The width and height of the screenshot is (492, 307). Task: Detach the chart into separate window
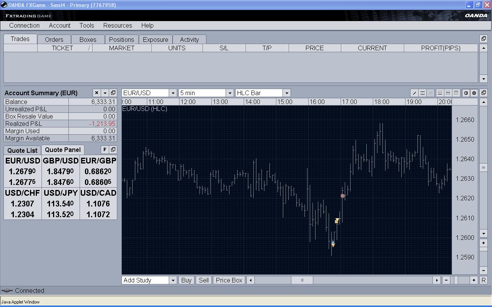484,93
